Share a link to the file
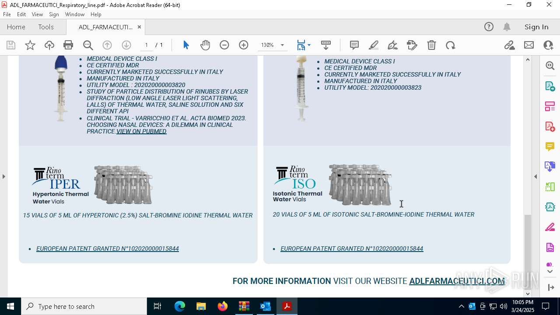The height and width of the screenshot is (315, 560). [510, 45]
